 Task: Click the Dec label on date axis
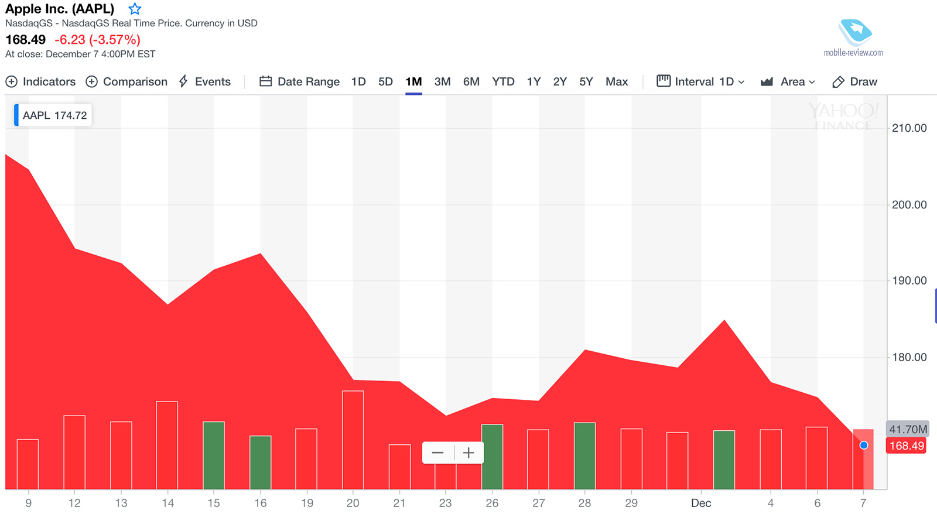click(701, 503)
